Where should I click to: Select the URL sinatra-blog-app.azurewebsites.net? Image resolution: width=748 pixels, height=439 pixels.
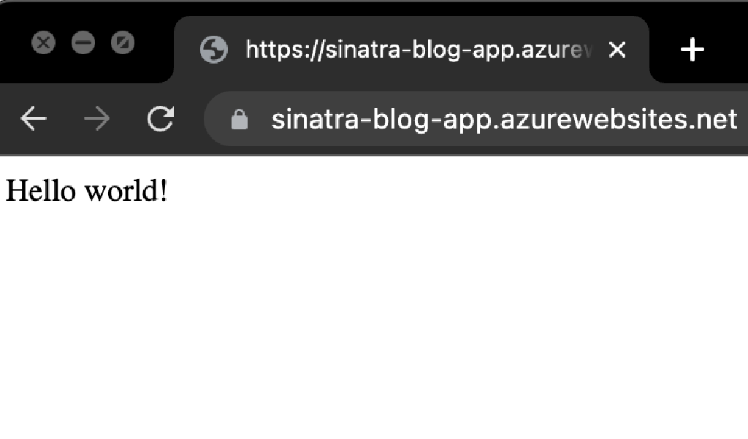click(504, 119)
